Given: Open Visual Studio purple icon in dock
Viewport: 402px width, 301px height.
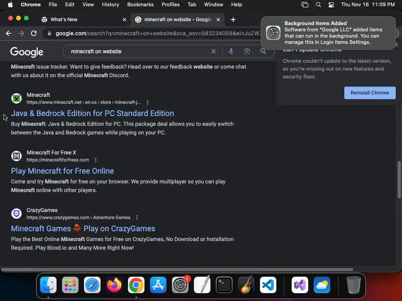Looking at the screenshot, I should [300, 285].
